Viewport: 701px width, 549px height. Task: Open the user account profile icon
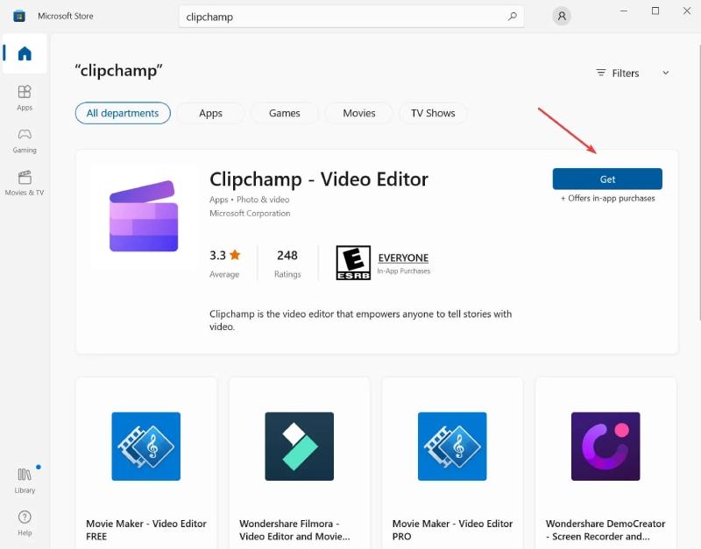[x=562, y=17]
